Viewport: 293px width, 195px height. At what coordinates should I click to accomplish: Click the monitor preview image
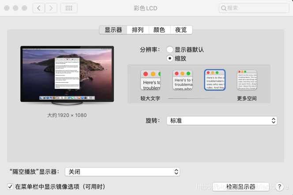pyautogui.click(x=67, y=75)
